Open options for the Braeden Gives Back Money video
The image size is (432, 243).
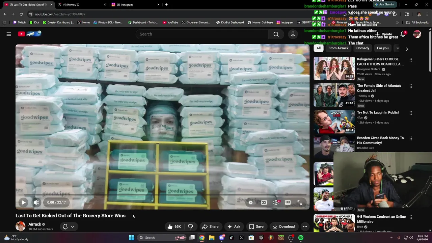pyautogui.click(x=411, y=138)
